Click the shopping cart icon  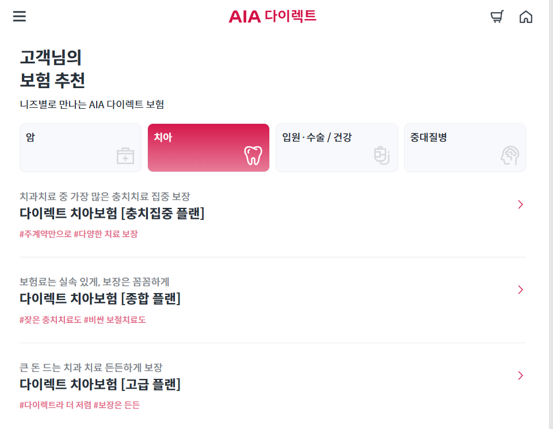coord(497,16)
